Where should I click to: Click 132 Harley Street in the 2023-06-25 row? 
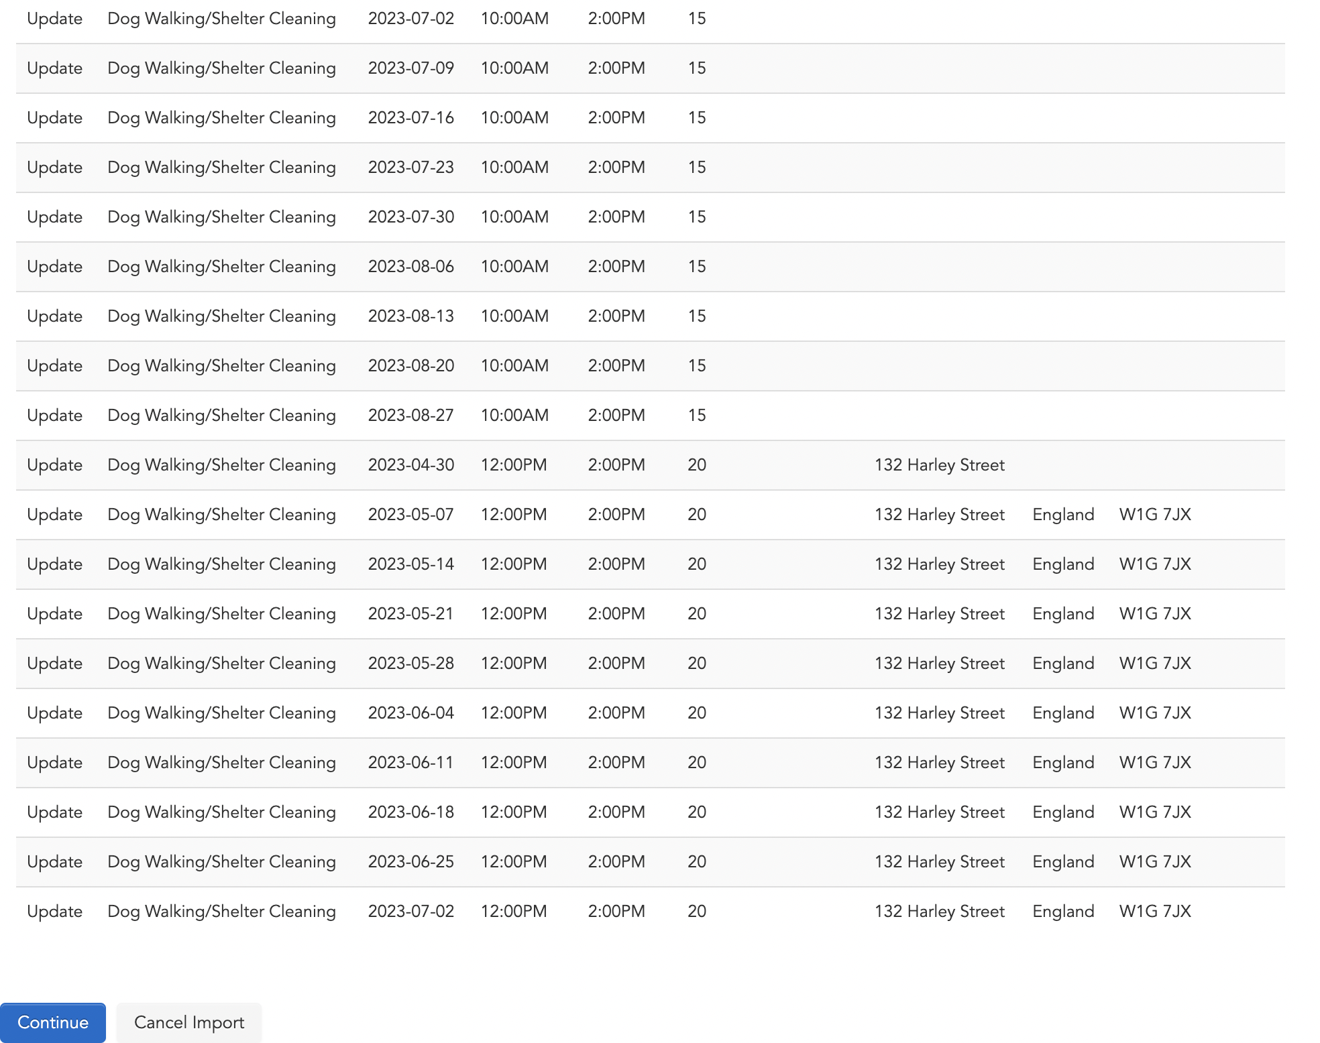(940, 862)
